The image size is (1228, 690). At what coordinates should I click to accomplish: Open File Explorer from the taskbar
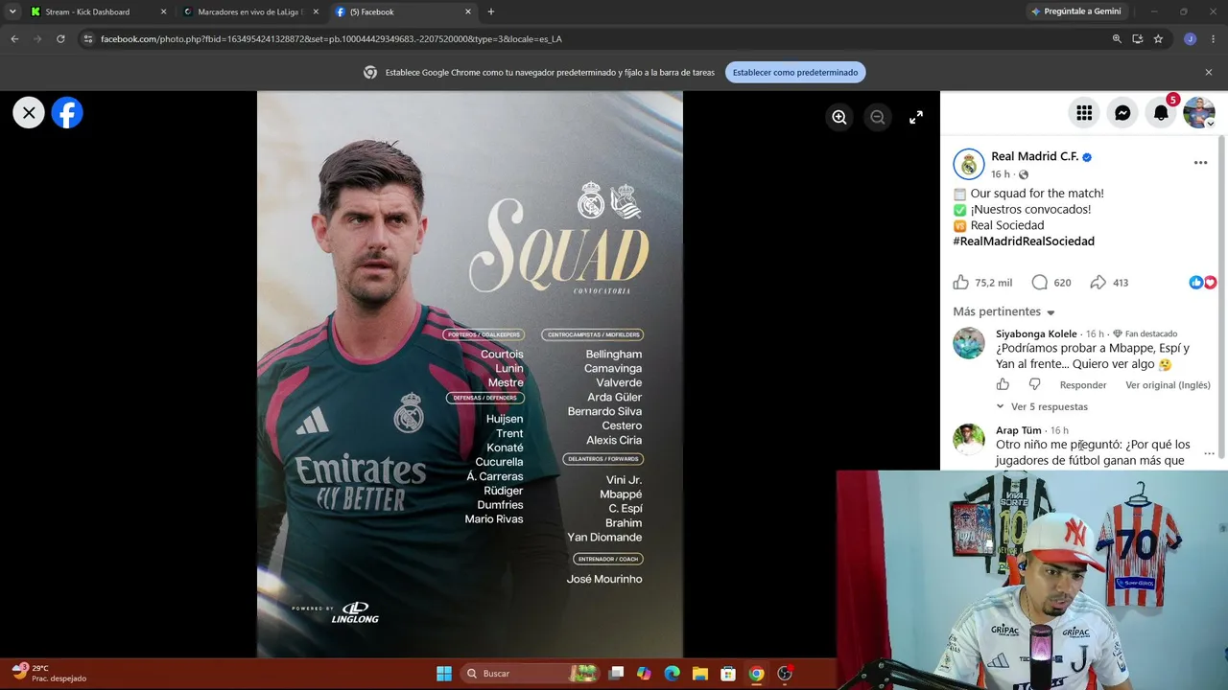pos(700,674)
